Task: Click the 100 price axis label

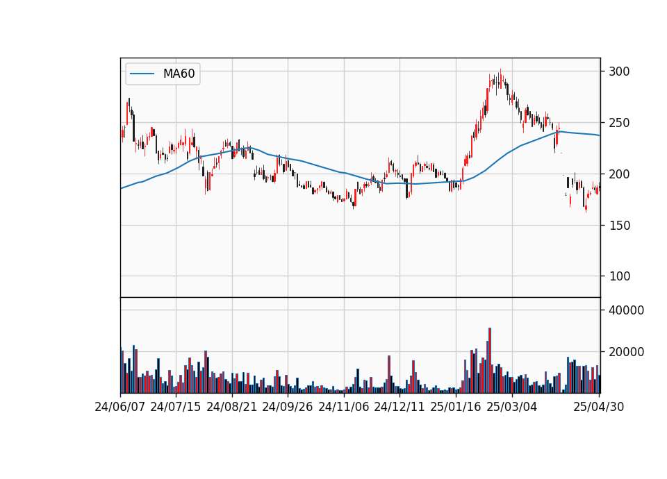Action: (x=619, y=276)
